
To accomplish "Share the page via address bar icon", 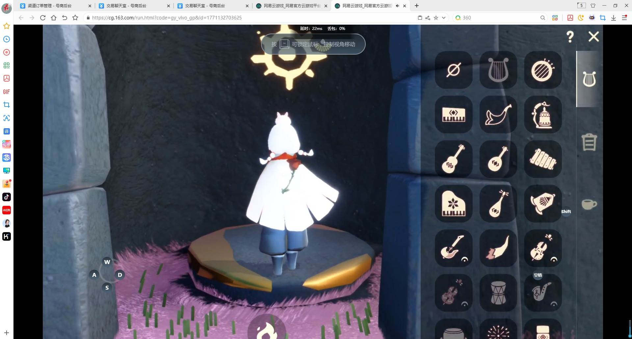I will click(x=428, y=18).
